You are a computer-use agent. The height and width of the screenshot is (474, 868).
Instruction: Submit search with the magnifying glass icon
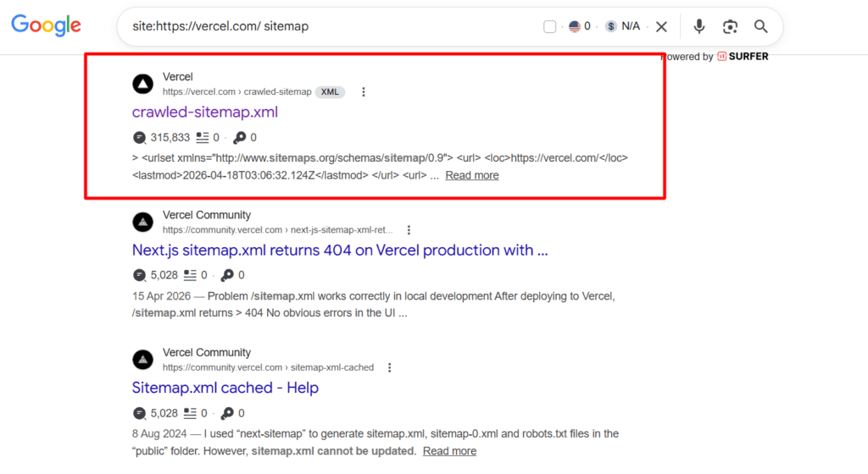(x=760, y=26)
